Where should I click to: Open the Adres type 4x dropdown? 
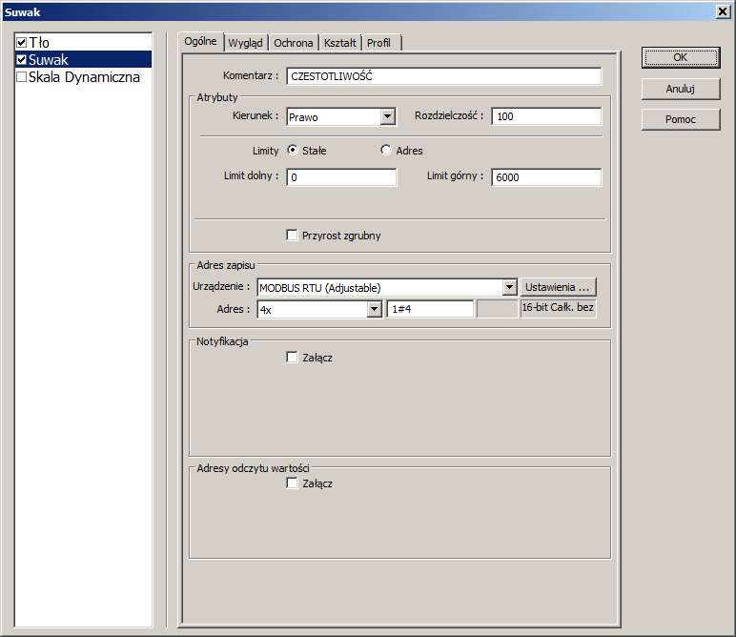(x=374, y=309)
